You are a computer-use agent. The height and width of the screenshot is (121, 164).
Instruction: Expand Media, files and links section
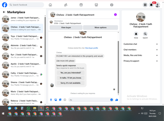click(141, 55)
